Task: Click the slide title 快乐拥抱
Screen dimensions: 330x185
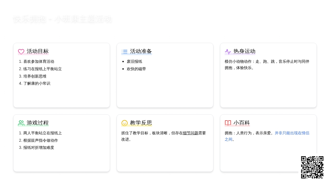Action: tap(63, 19)
